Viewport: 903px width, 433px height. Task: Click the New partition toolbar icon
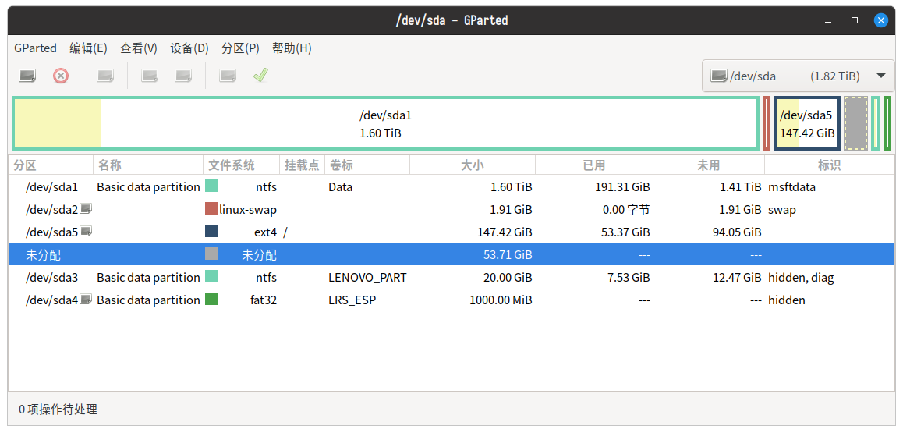27,76
